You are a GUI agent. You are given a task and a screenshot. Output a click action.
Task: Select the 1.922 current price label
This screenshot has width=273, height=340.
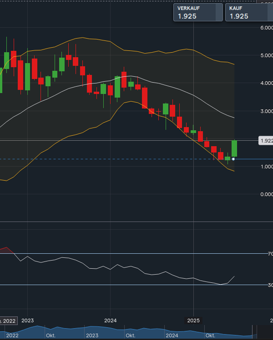[x=266, y=141]
